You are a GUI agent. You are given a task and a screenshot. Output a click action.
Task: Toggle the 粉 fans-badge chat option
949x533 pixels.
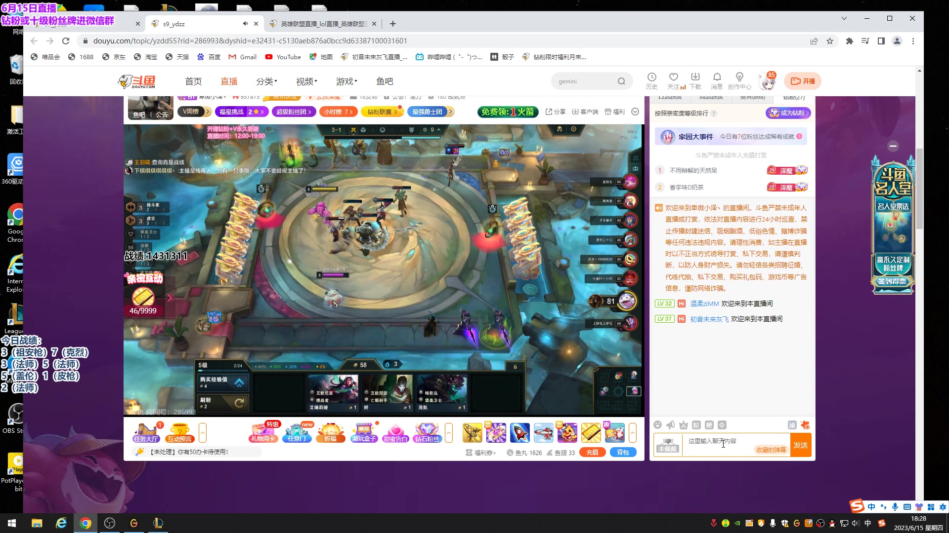pyautogui.click(x=696, y=424)
